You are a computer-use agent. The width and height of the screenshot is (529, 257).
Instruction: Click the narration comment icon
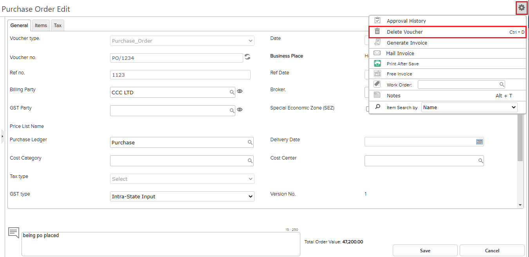[x=14, y=233]
